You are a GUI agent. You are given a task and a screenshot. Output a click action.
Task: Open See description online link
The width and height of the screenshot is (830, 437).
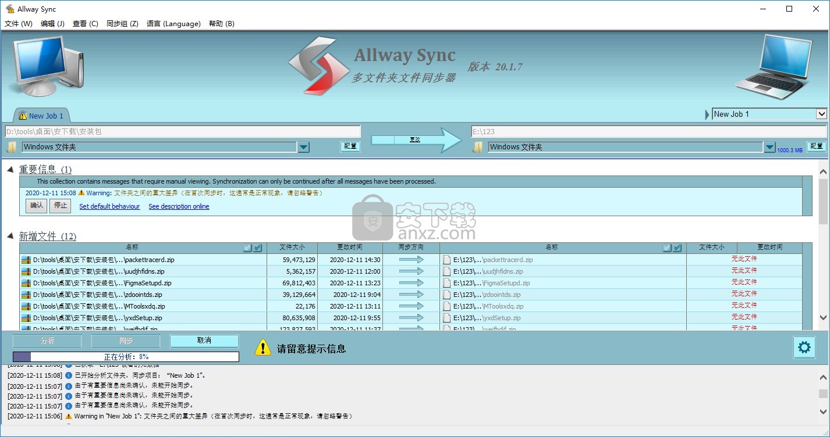(179, 206)
